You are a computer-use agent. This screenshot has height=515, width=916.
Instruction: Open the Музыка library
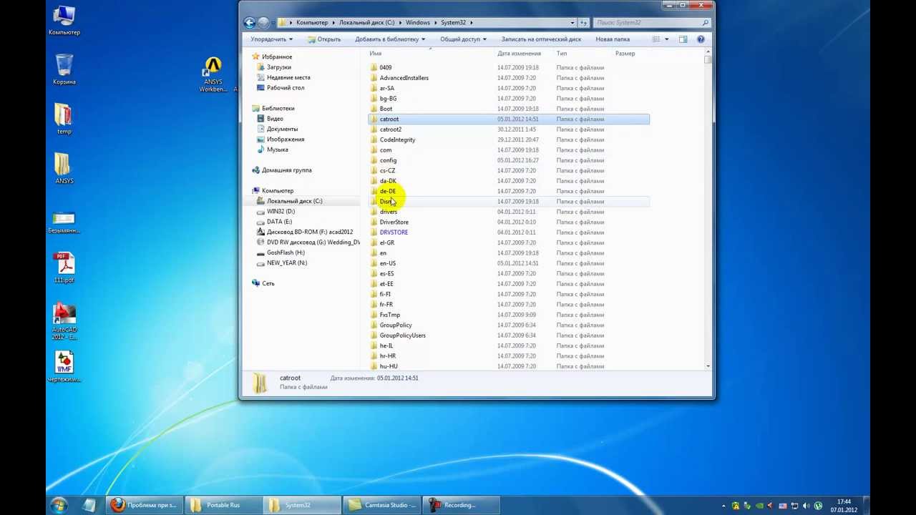tap(278, 149)
